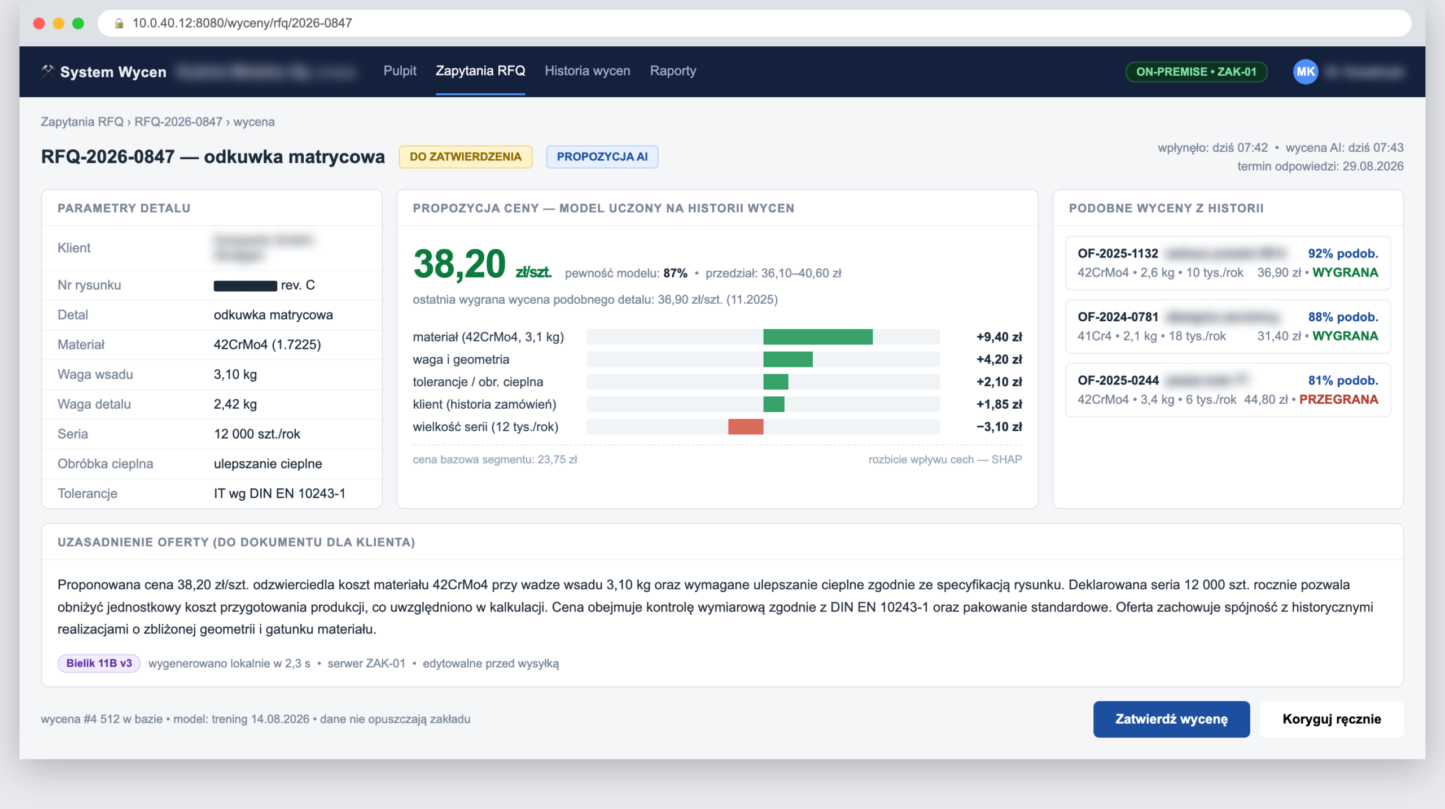Click the lock icon in address bar
The height and width of the screenshot is (809, 1445).
point(119,23)
